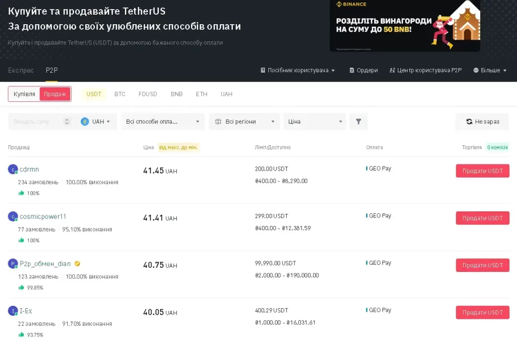Click the Ордери document icon
The width and height of the screenshot is (517, 340).
(352, 70)
